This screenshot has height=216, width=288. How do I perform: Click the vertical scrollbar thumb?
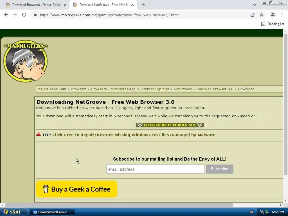(285, 104)
